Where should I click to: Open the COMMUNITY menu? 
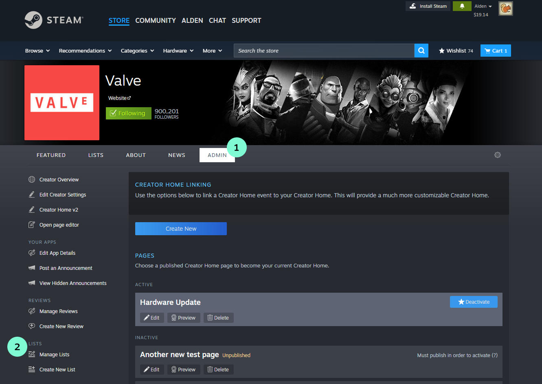click(156, 20)
